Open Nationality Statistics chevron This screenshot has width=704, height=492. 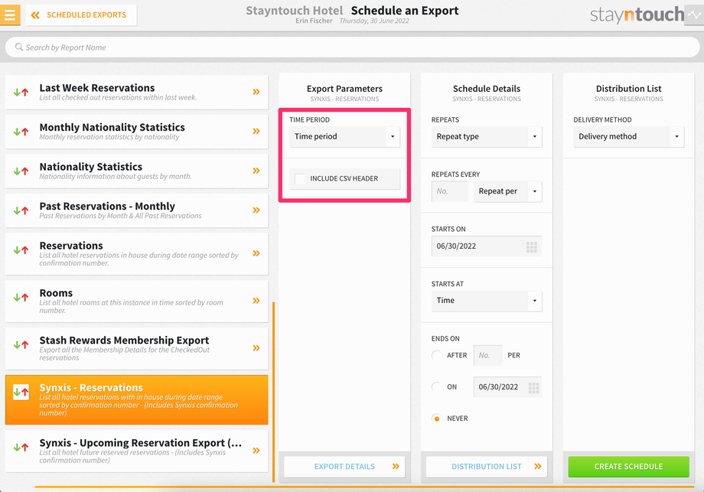256,171
